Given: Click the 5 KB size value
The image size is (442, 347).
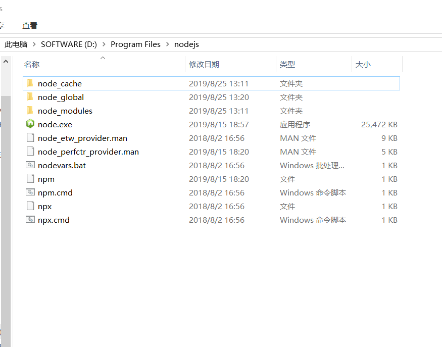Looking at the screenshot, I should click(x=389, y=152).
